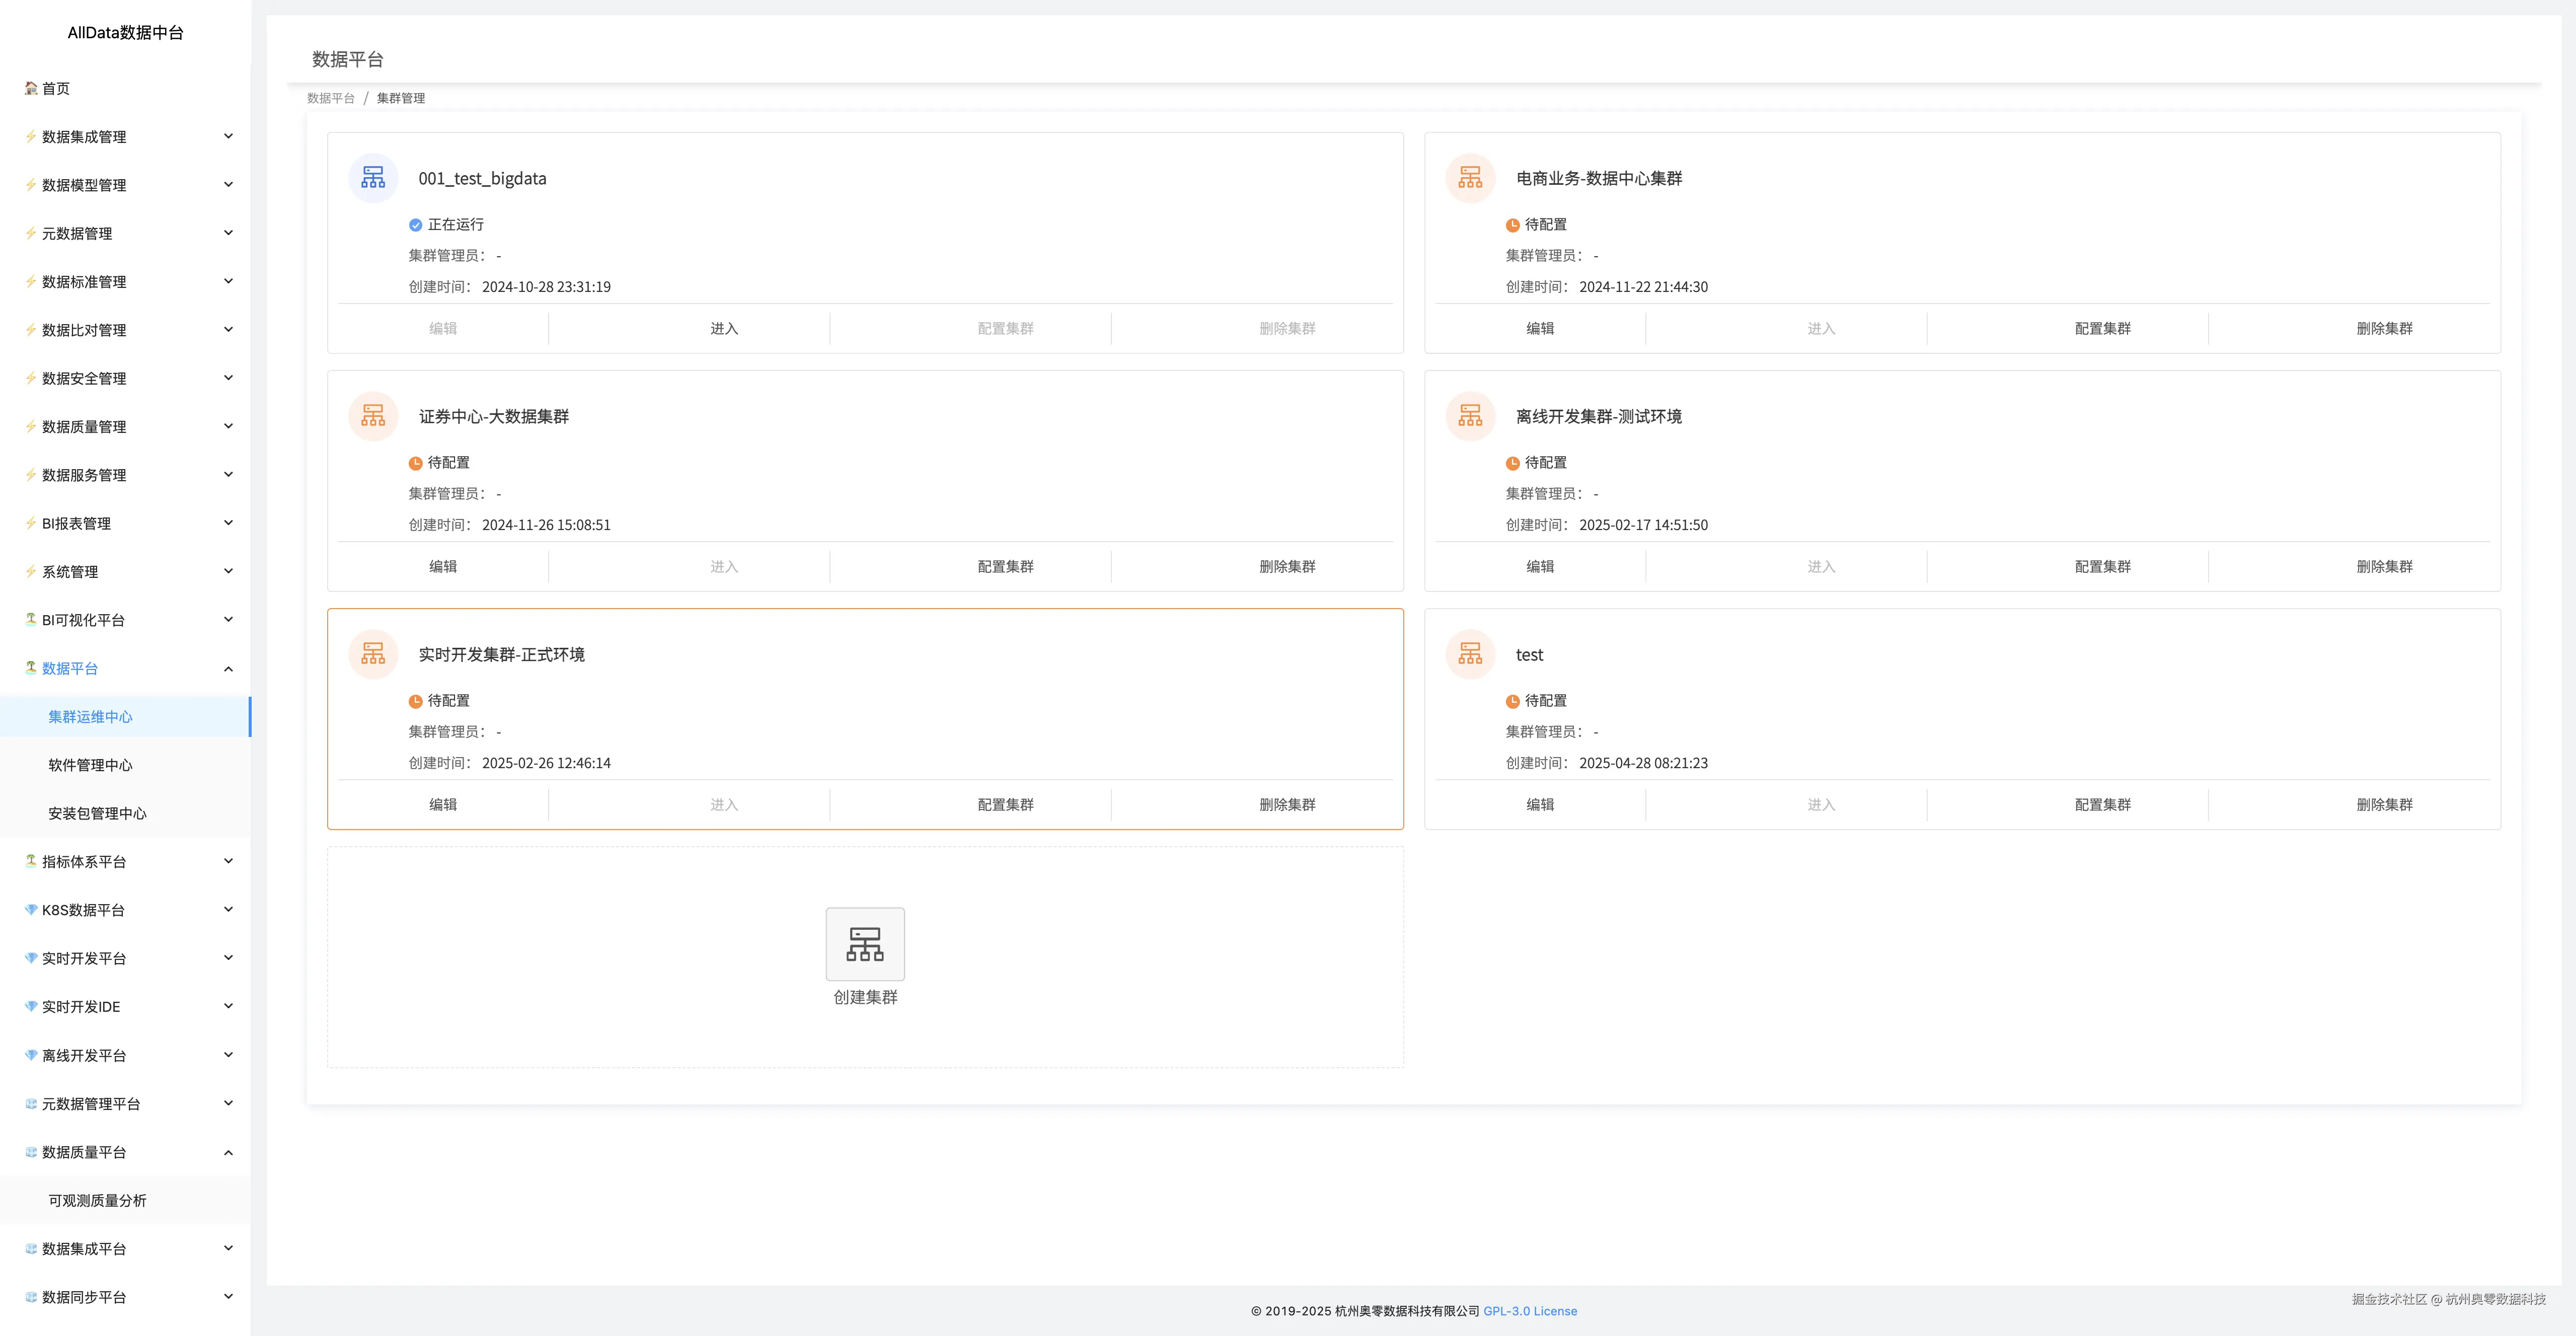Open the 软件管理中心 submenu item
This screenshot has height=1336, width=2576.
(90, 765)
